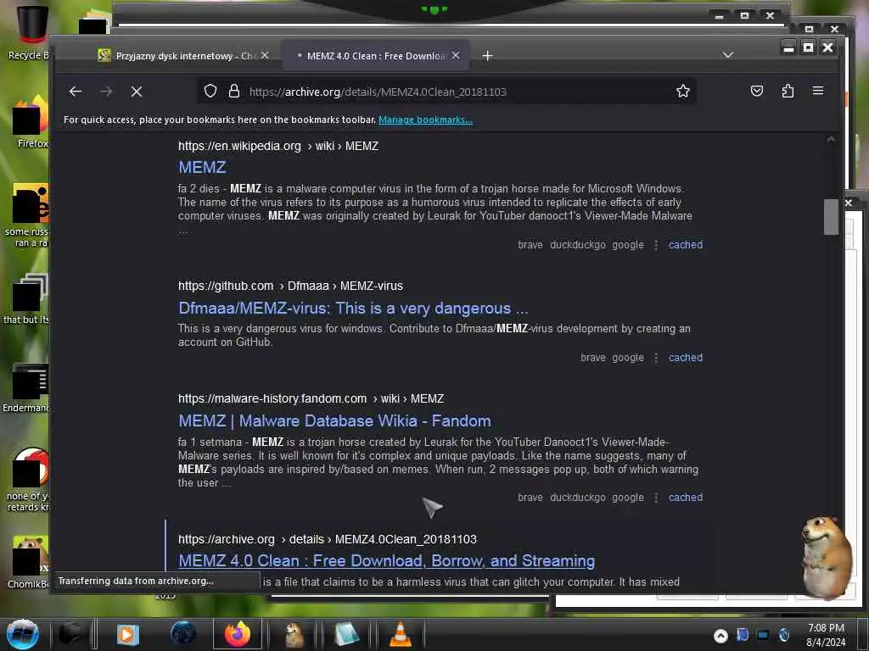Open the MEMZ 4.0 Clean archive.org result
869x651 pixels.
click(x=386, y=561)
